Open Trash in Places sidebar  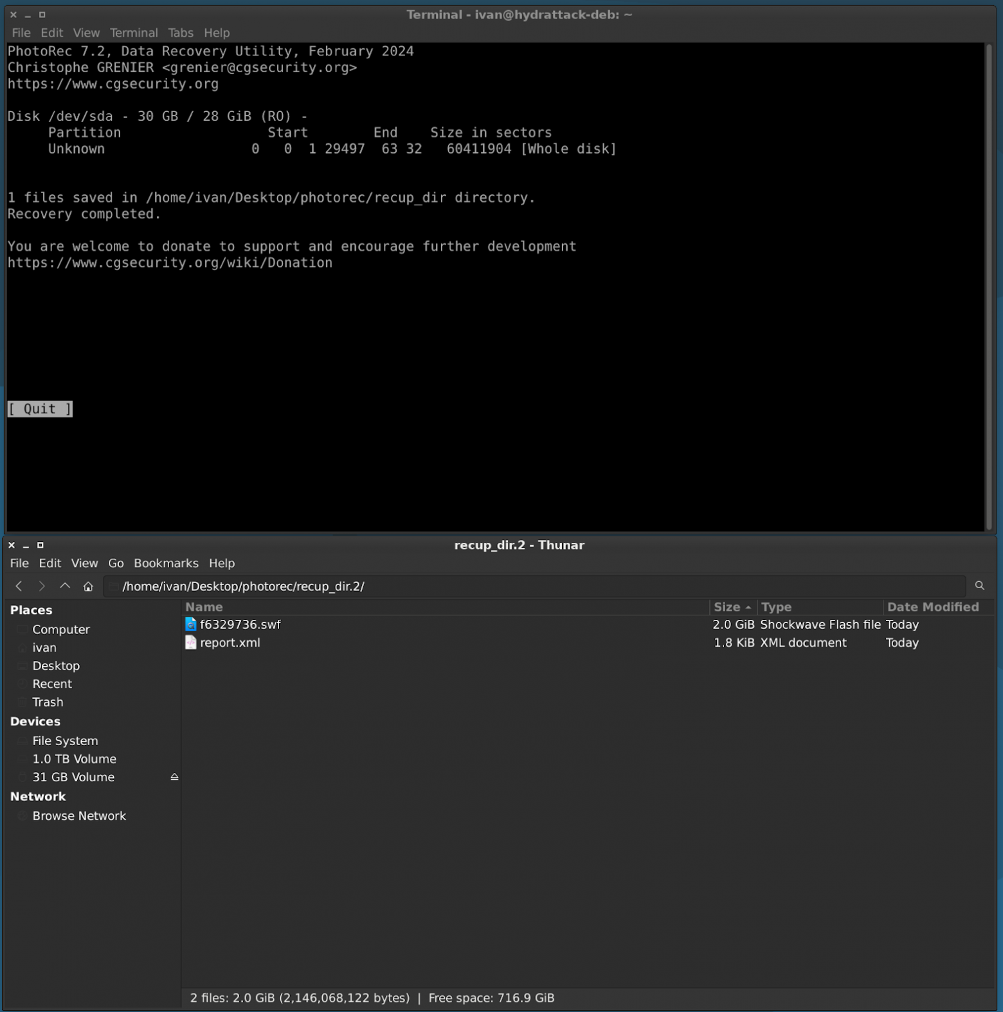[48, 702]
